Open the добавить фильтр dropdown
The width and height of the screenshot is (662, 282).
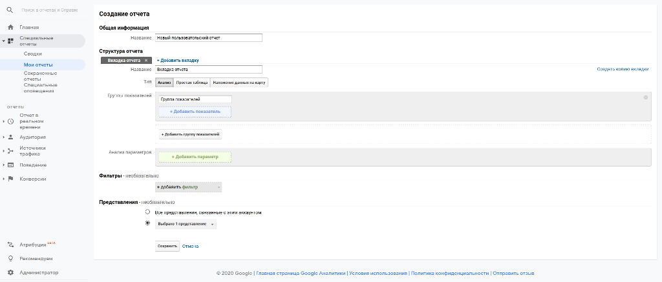(188, 186)
